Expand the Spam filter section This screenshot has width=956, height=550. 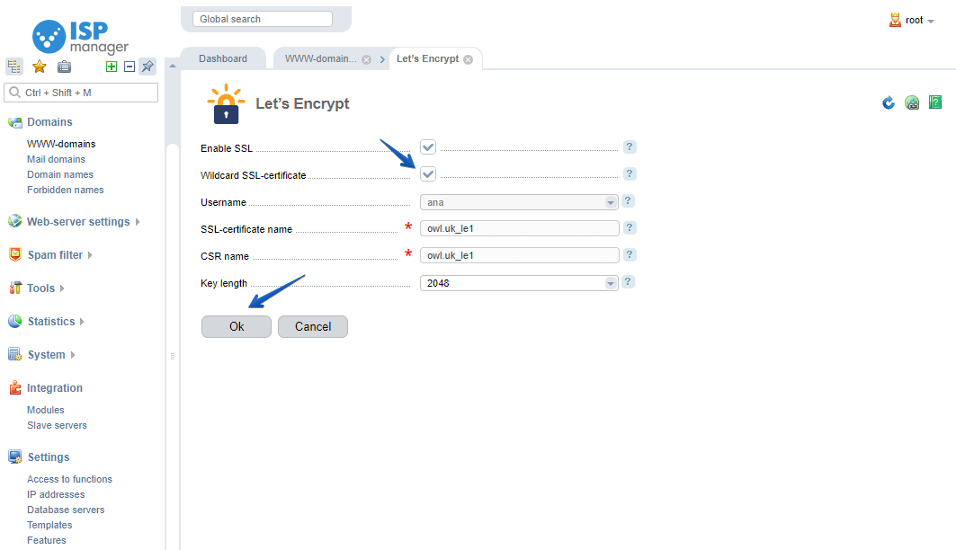(59, 254)
